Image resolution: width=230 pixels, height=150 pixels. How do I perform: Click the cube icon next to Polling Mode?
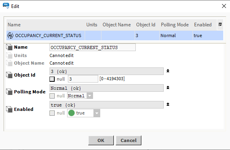pos(9,92)
